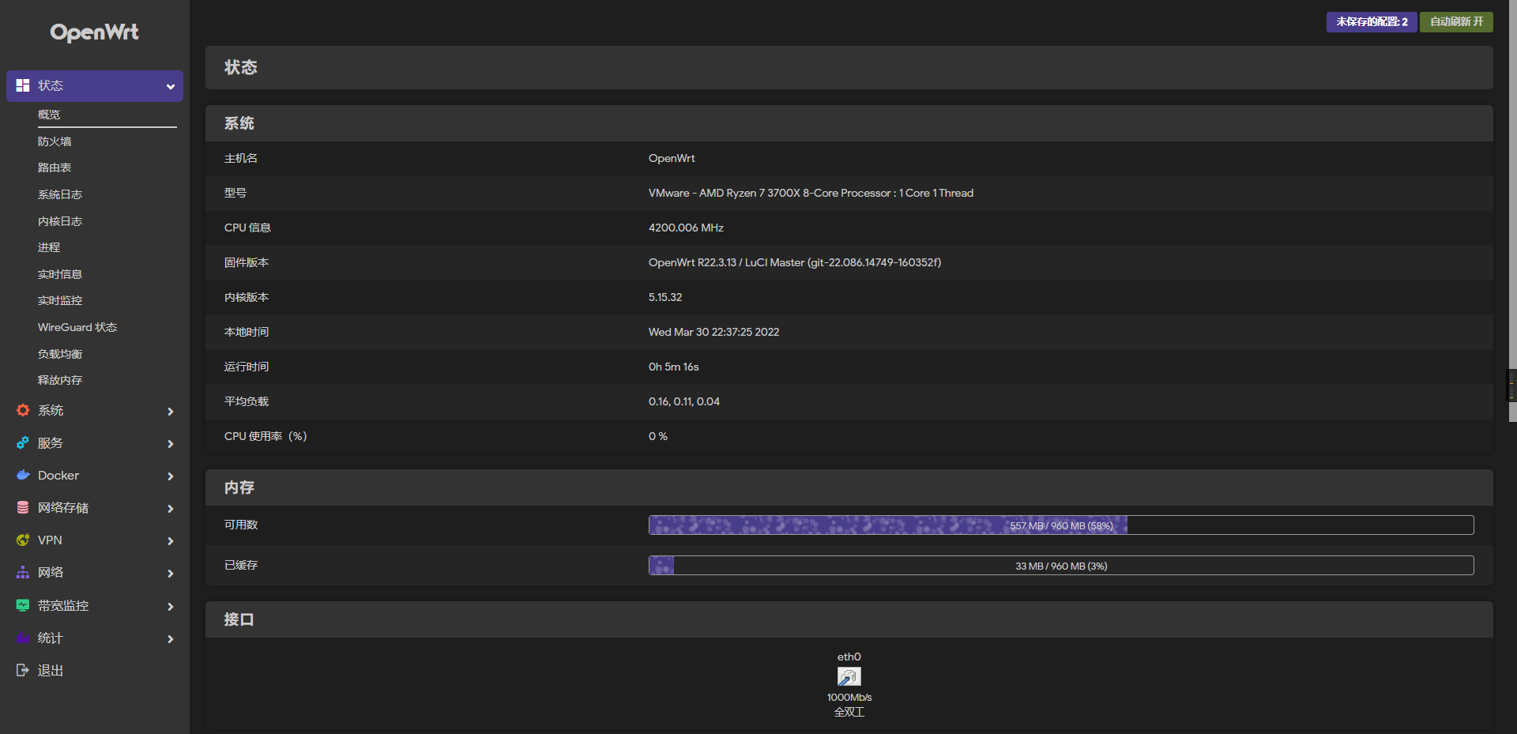Click the 全双工 duplex label
Screen dimensions: 1517x734
click(x=849, y=712)
